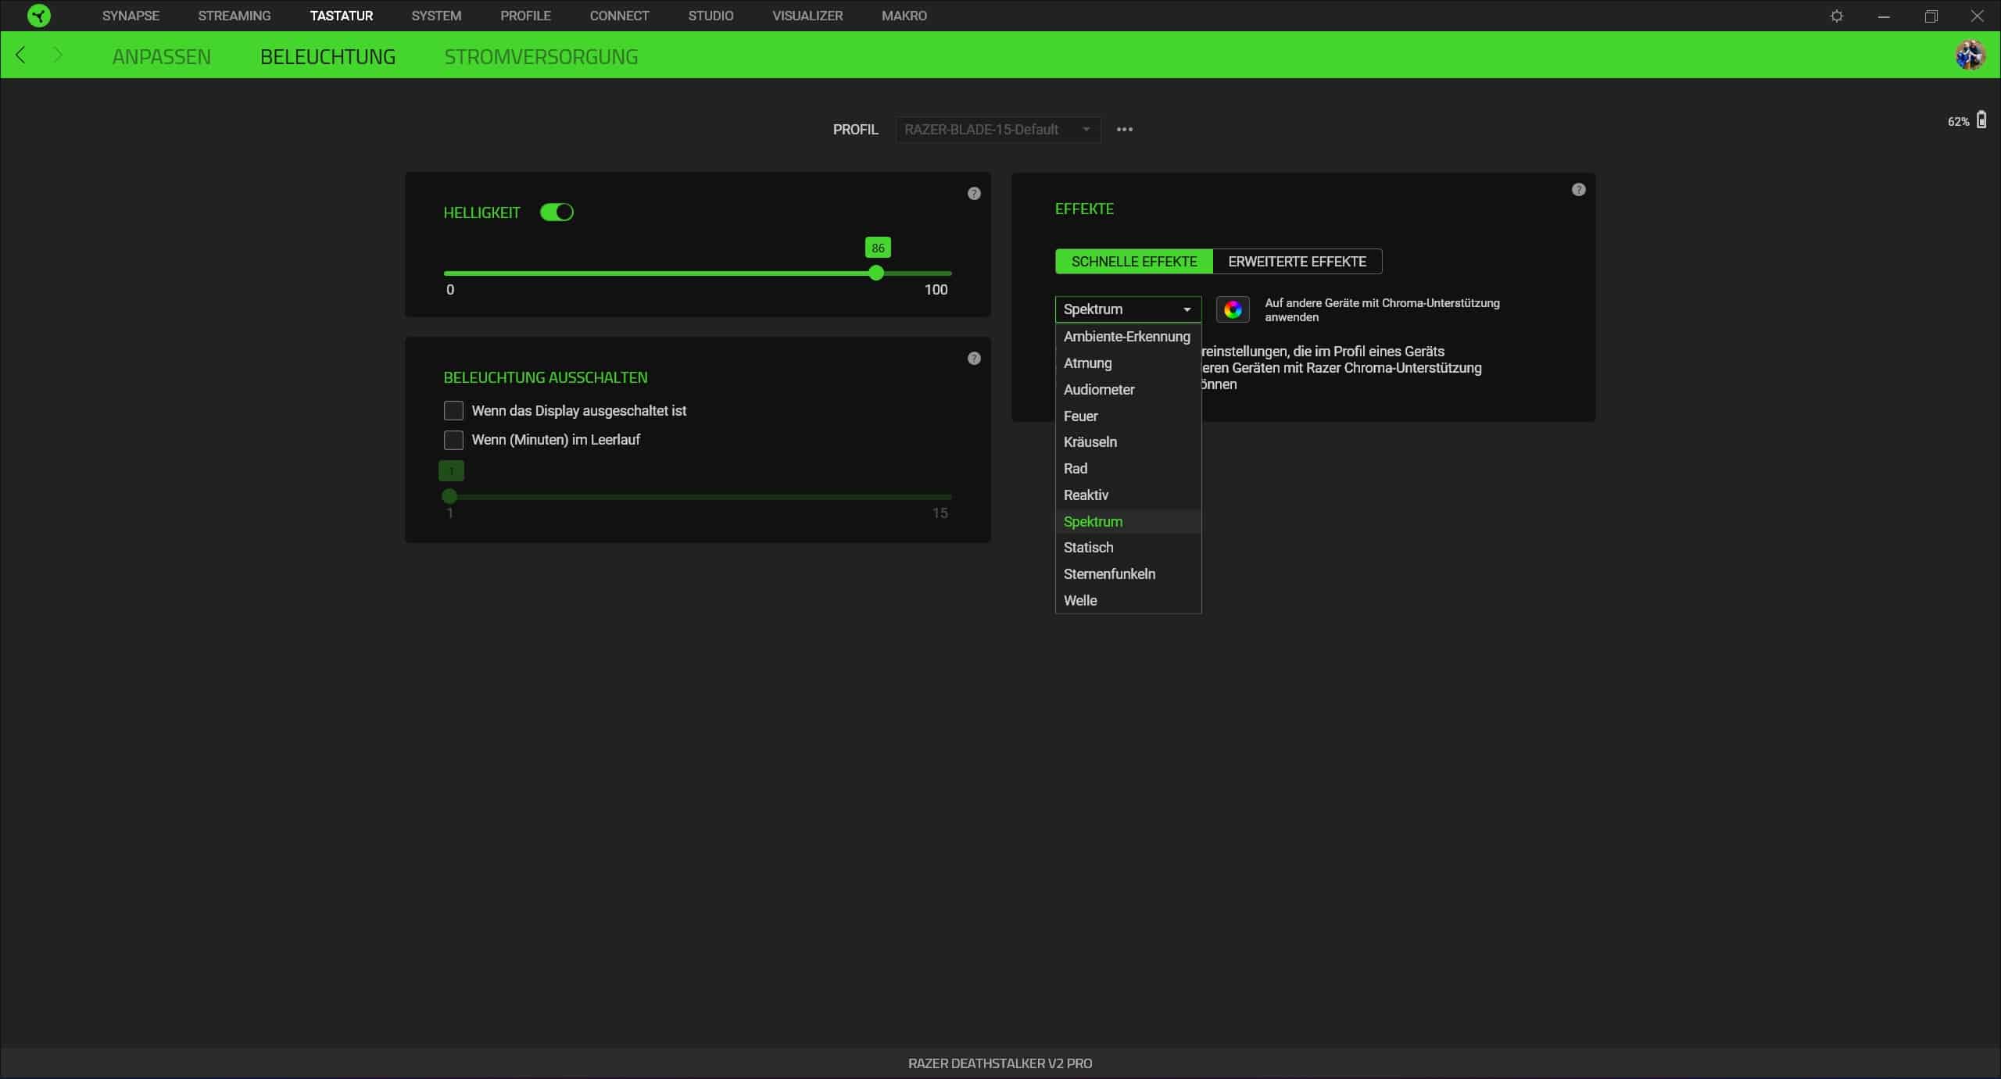The image size is (2001, 1079).
Task: Click the user avatar picture
Action: 1970,55
